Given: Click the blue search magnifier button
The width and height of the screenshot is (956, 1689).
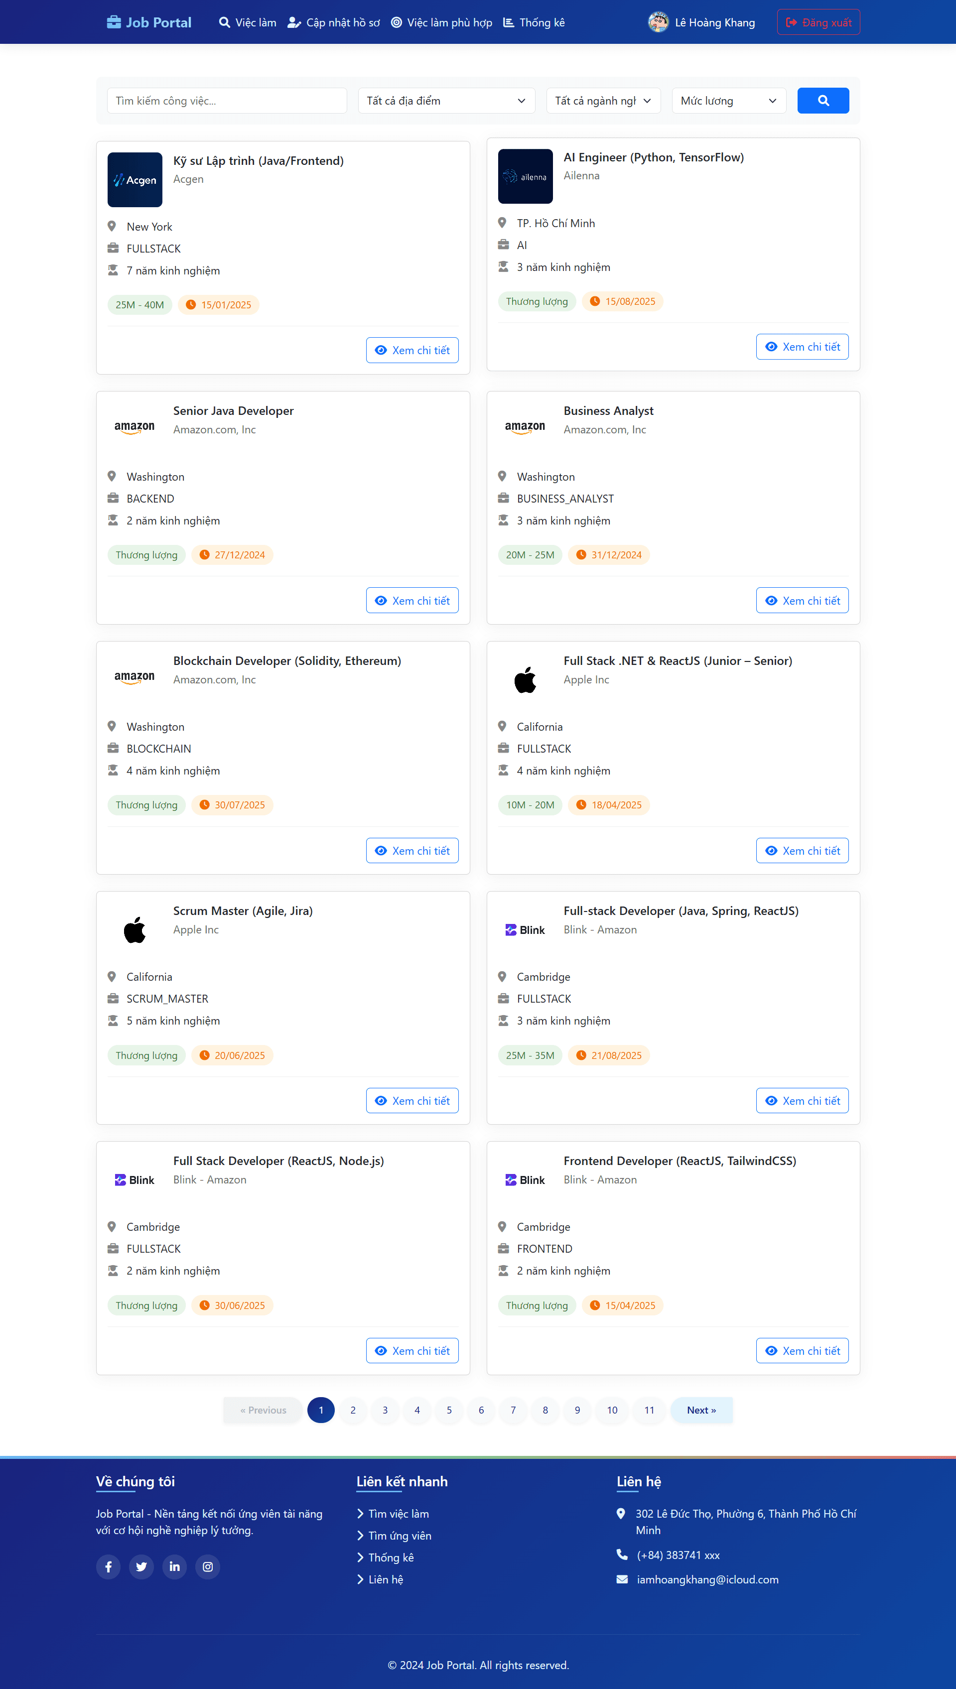Looking at the screenshot, I should tap(822, 101).
